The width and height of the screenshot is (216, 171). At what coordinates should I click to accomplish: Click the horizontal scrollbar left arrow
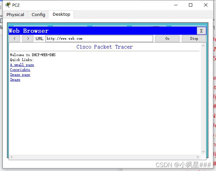[12, 157]
